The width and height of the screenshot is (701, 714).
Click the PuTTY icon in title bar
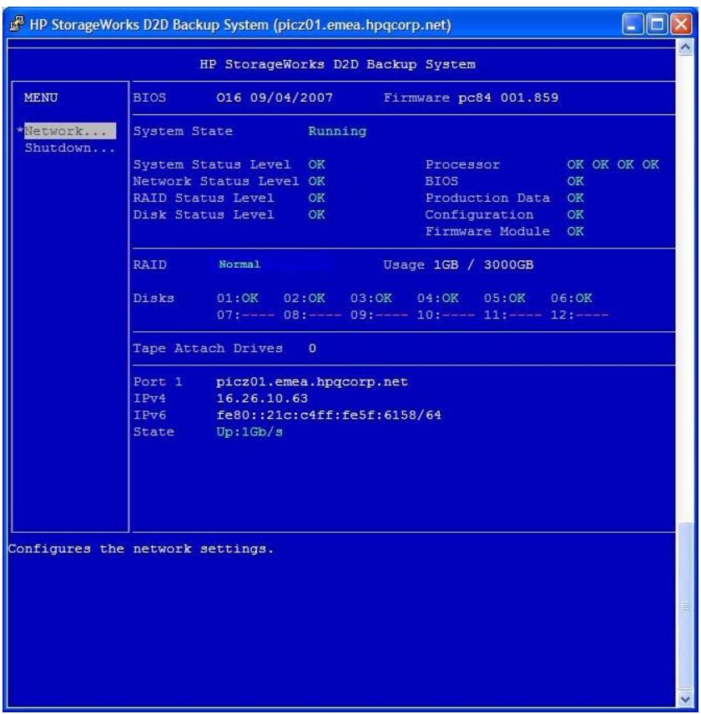click(x=17, y=23)
